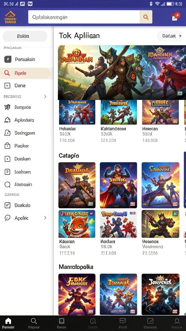Switch to the Pemeor home tab
The width and height of the screenshot is (186, 331).
[x=8, y=323]
